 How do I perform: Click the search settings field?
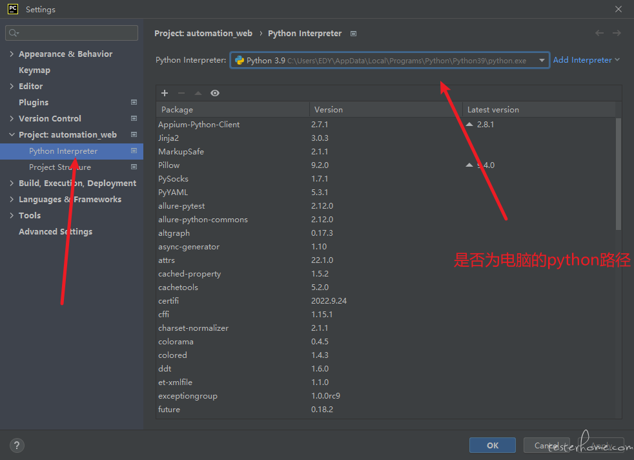[72, 33]
